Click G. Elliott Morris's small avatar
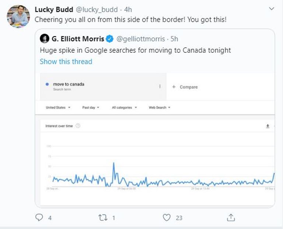This screenshot has height=229, width=283. click(44, 39)
